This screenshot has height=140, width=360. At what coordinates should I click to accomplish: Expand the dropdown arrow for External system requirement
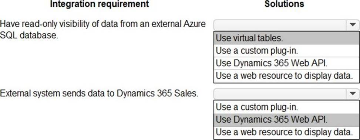tap(353, 93)
